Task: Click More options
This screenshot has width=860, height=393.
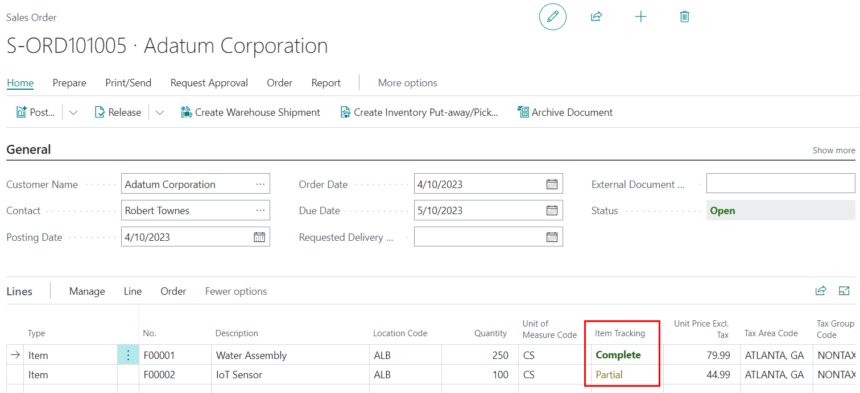Action: coord(408,83)
